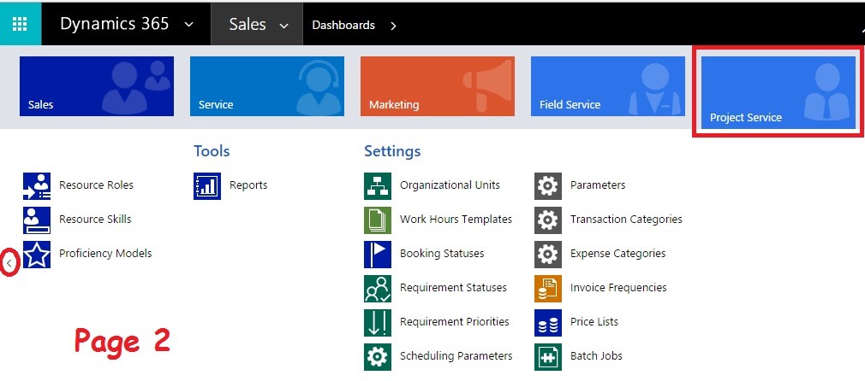Viewport: 865px width, 381px height.
Task: Open the app launcher waffle icon
Action: [x=21, y=25]
